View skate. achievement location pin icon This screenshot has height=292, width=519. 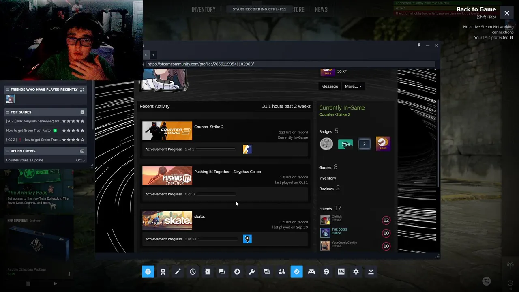[247, 239]
